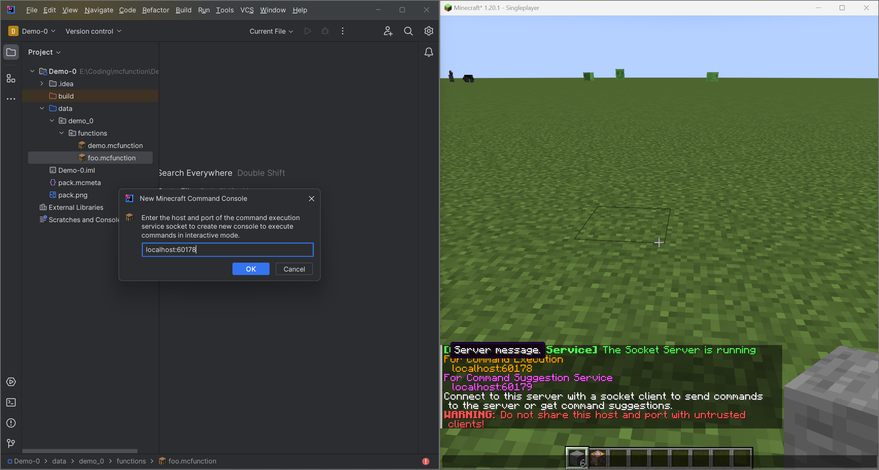The image size is (879, 470).
Task: Select foo.mcfunction in the project tree
Action: [x=90, y=158]
